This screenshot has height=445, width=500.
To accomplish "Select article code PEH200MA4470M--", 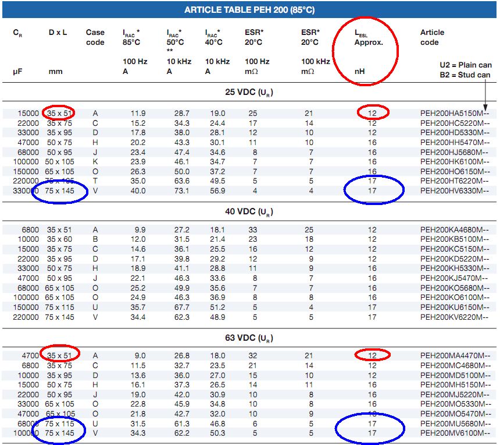I will coord(455,355).
